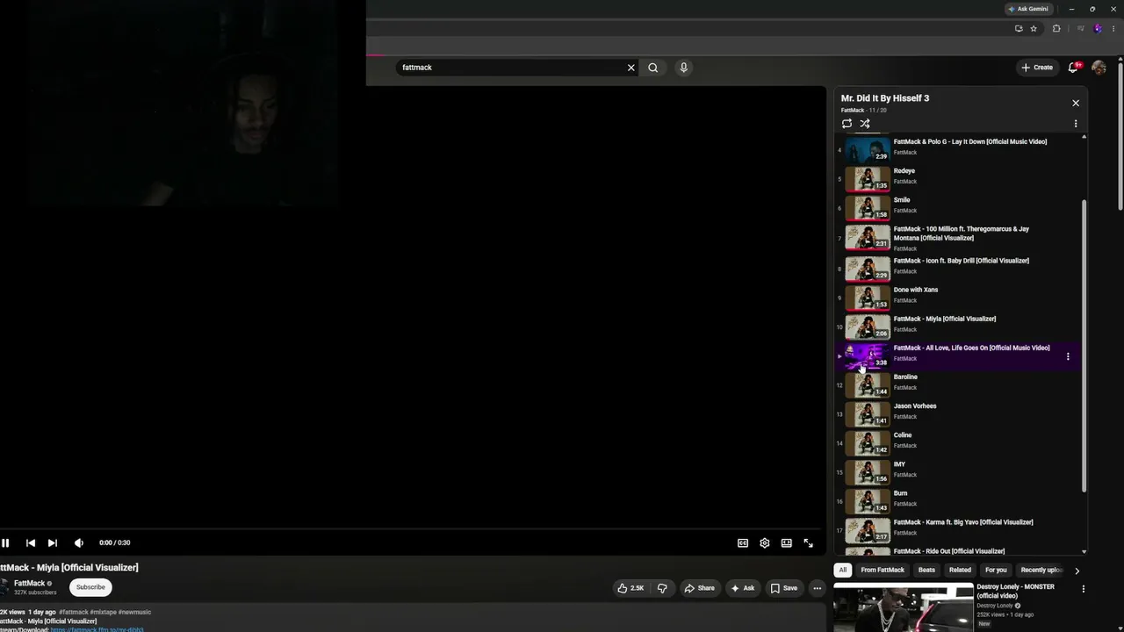The image size is (1124, 632).
Task: Open the browser extensions puzzle menu
Action: point(1056,28)
